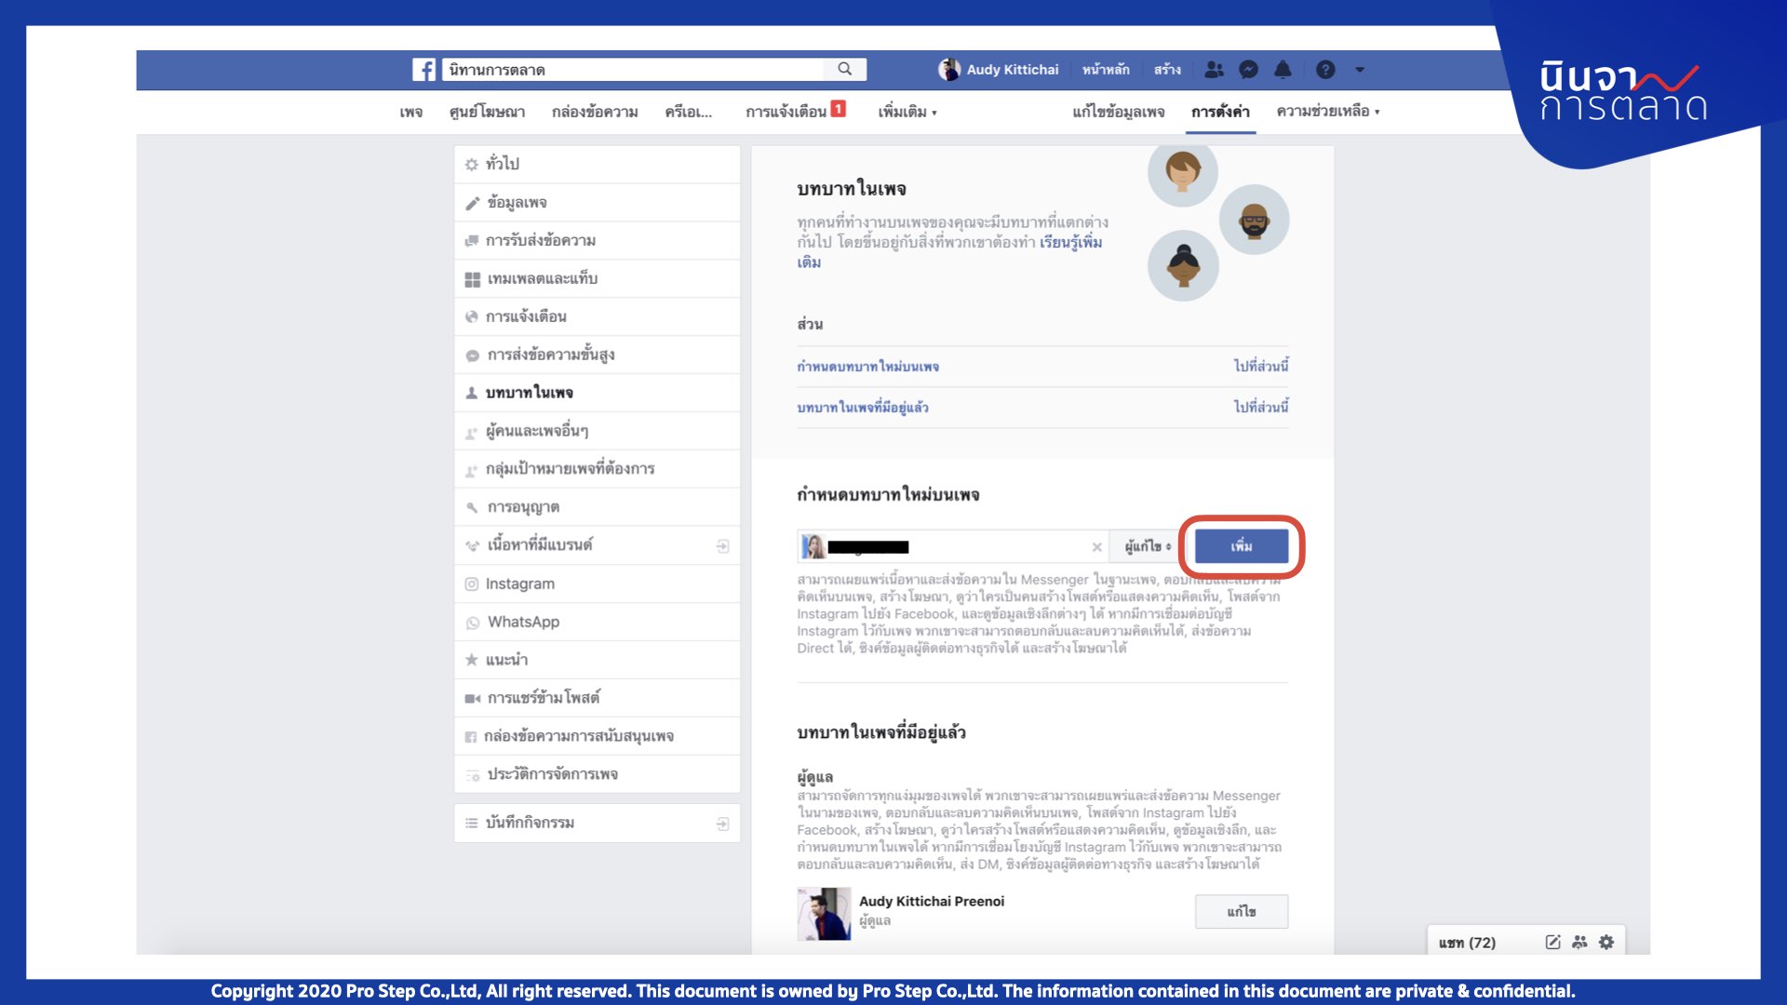
Task: Click the search magnifier icon
Action: (x=845, y=69)
